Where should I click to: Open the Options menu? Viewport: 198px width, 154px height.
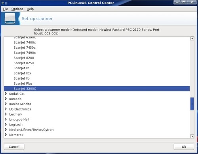click(x=17, y=9)
